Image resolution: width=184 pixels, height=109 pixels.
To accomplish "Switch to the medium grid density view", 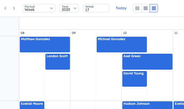I will (x=146, y=8).
